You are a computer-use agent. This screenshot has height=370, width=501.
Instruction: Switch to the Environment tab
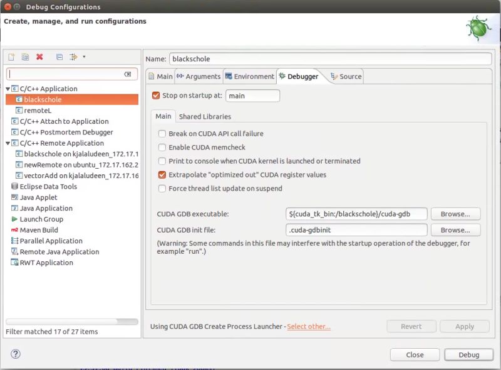(x=249, y=76)
